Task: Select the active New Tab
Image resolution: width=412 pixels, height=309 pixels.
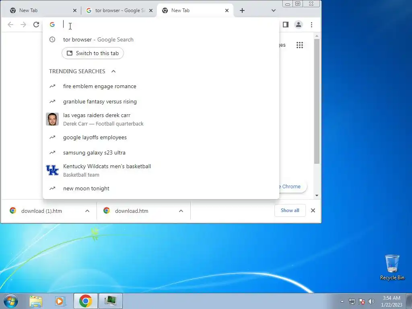Action: 195,10
